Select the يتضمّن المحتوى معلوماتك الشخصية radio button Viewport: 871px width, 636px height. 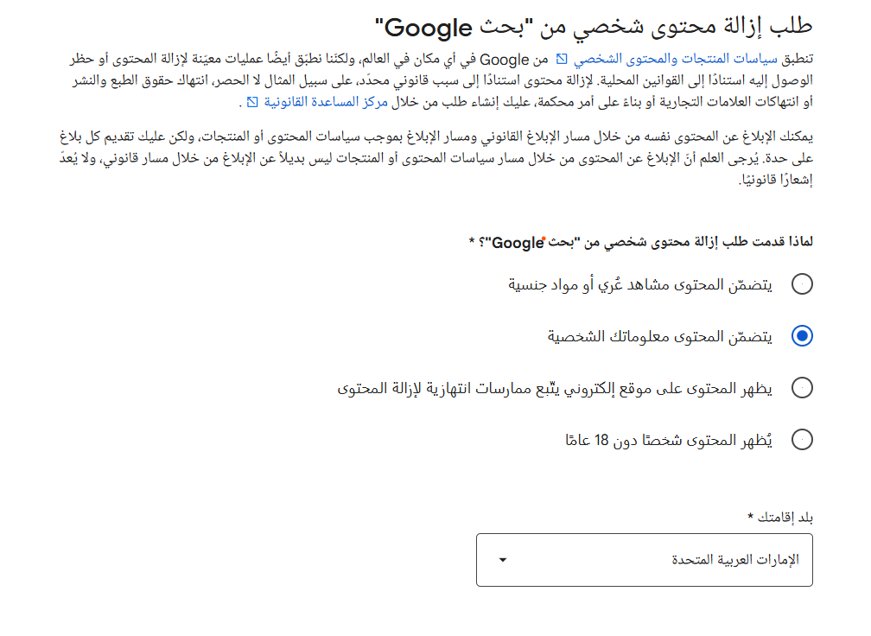tap(802, 336)
